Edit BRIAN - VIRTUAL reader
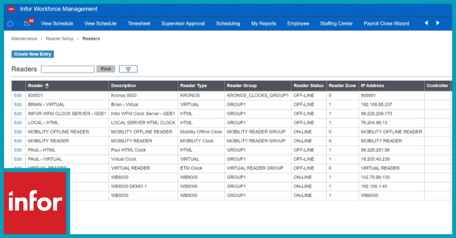 (18, 104)
